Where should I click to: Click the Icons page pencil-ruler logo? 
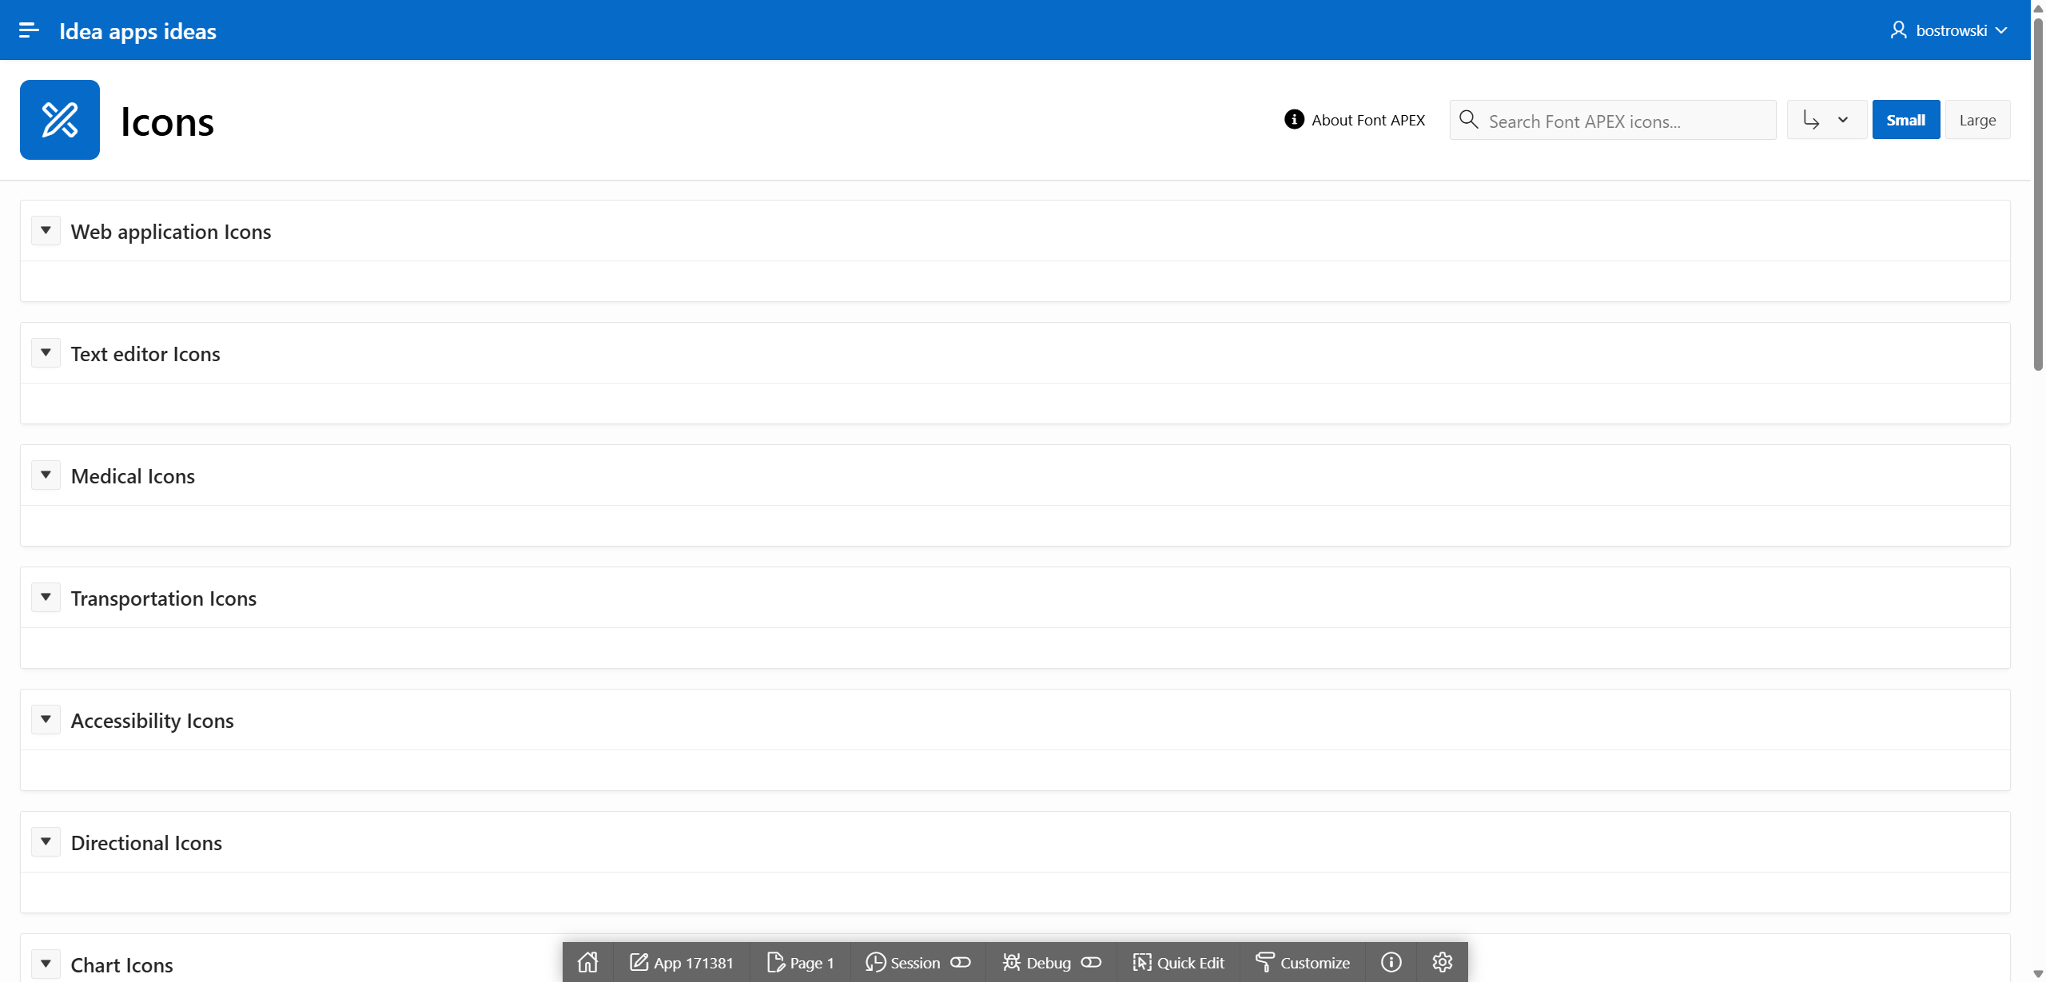tap(60, 120)
